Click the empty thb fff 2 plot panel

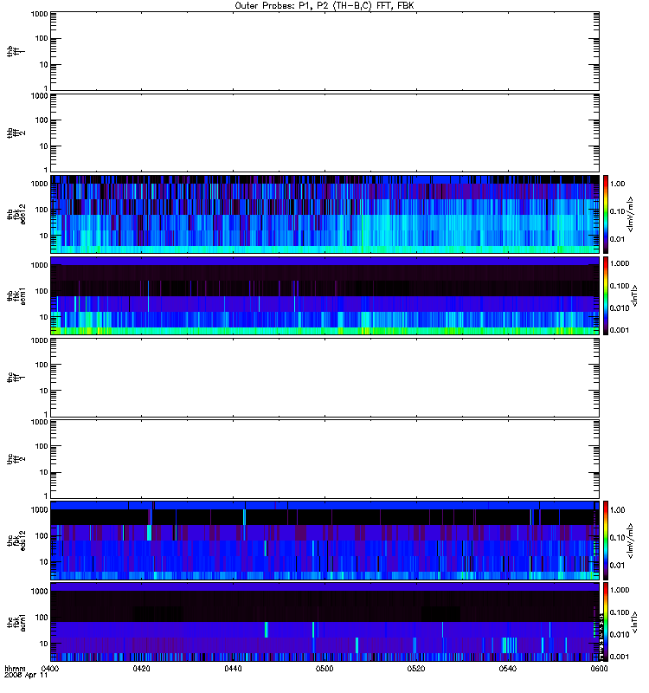pyautogui.click(x=324, y=133)
